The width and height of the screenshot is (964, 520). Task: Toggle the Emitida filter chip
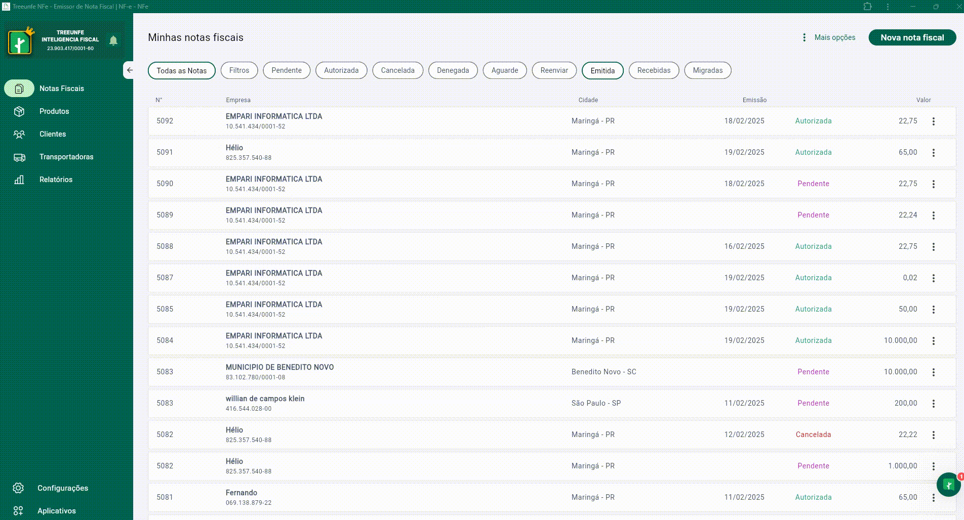(602, 71)
